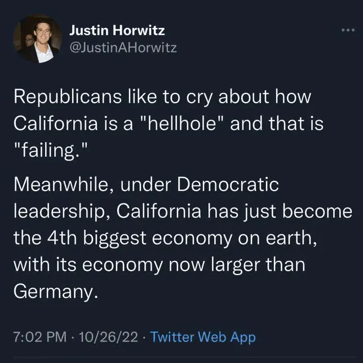Click the word "cry" in the first line
The width and height of the screenshot is (363, 363).
coord(196,96)
